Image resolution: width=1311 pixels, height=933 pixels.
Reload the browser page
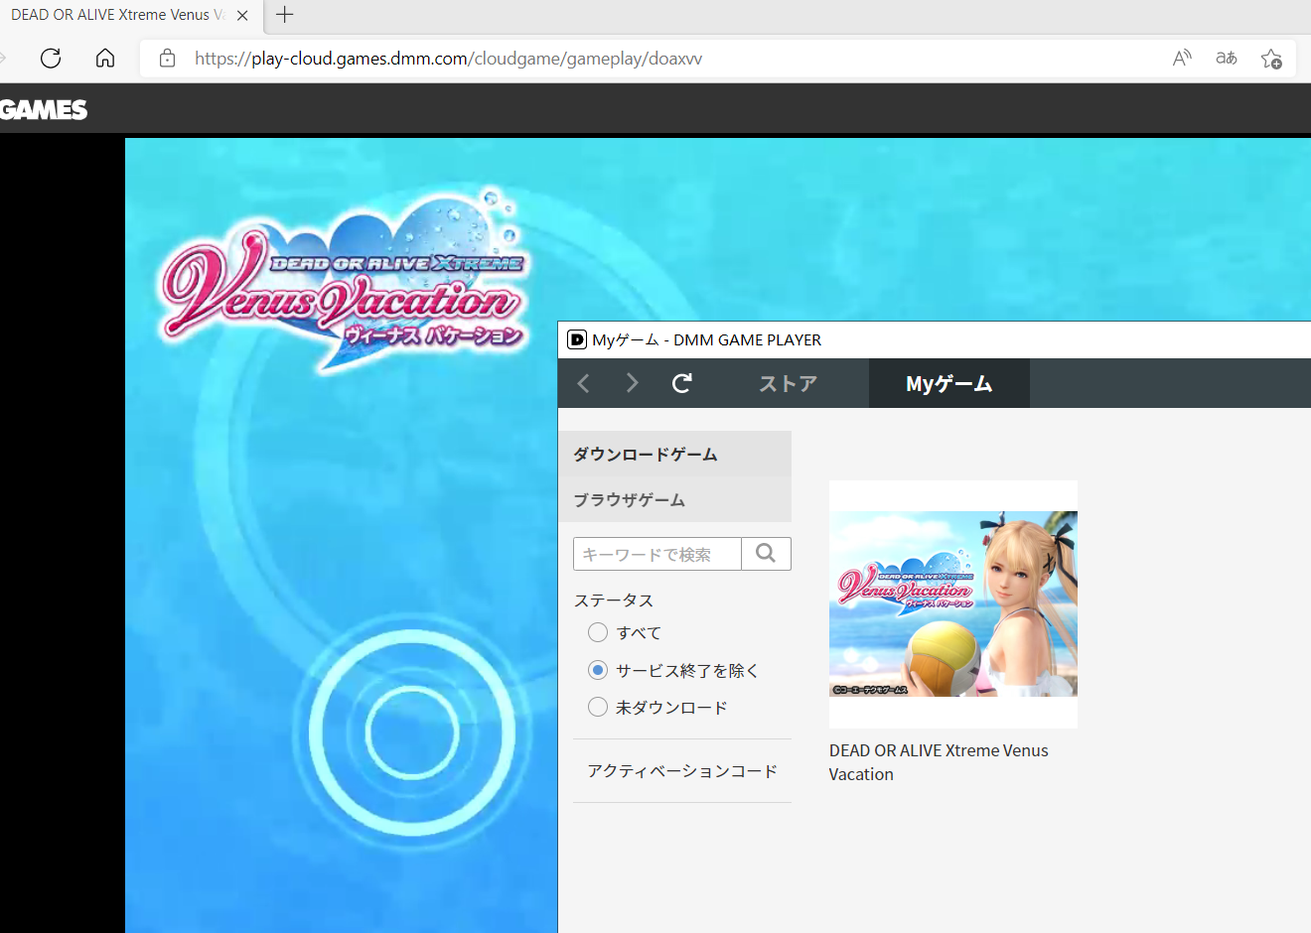tap(51, 59)
